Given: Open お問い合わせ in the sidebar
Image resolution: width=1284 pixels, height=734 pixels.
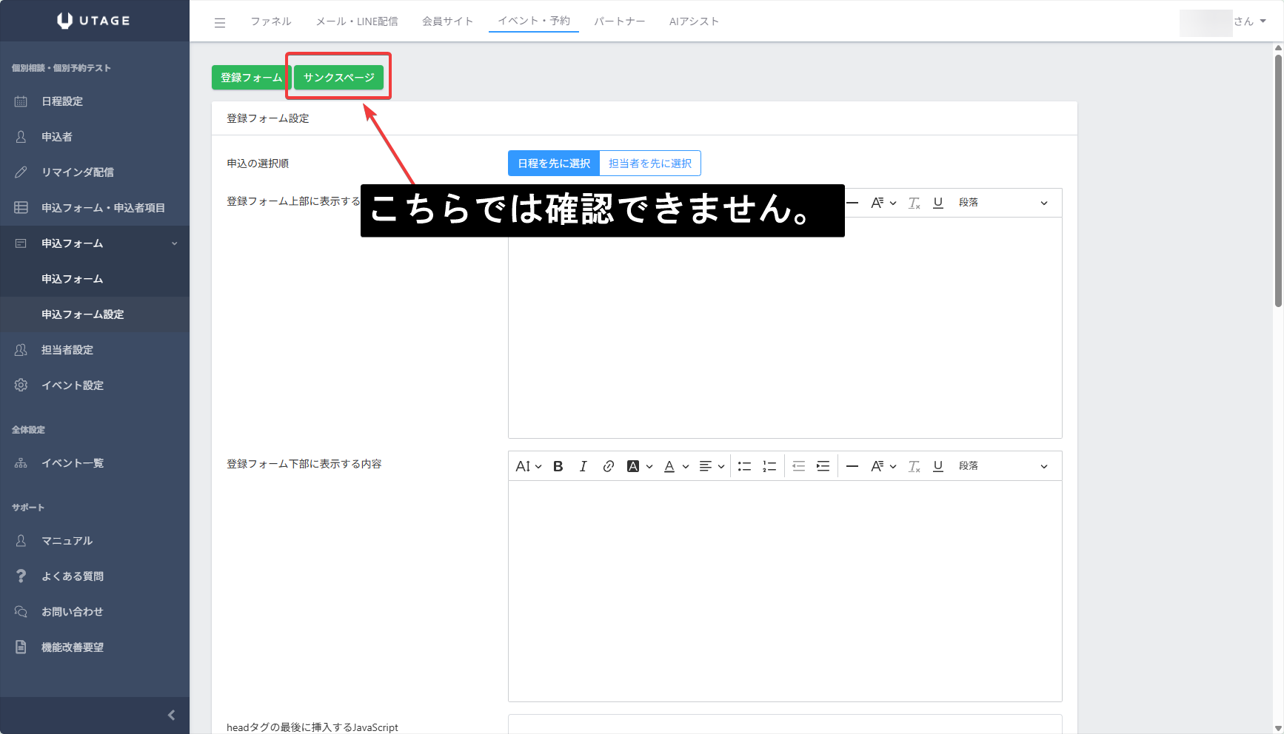Looking at the screenshot, I should (95, 612).
